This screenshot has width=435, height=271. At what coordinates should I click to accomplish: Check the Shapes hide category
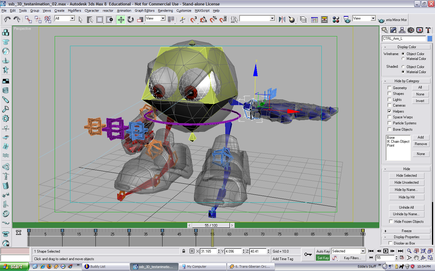[x=389, y=94]
